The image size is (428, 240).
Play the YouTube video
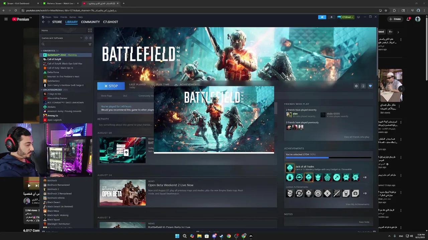pyautogui.click(x=29, y=186)
